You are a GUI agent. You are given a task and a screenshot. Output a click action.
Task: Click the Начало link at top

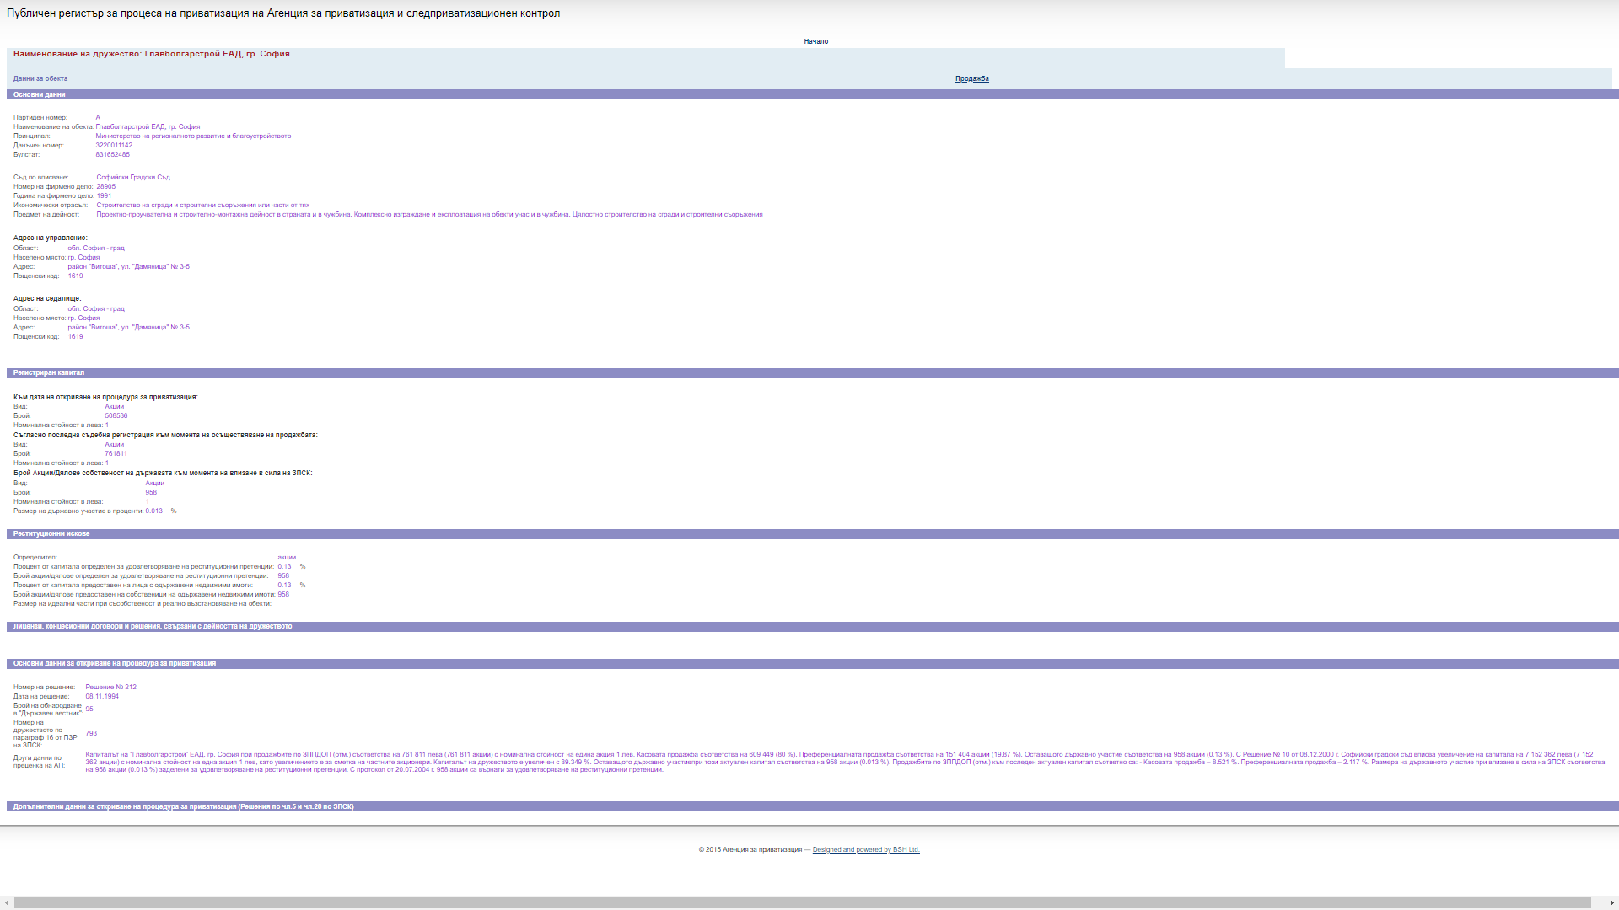(x=815, y=41)
